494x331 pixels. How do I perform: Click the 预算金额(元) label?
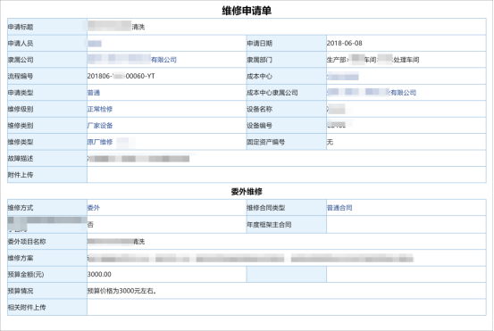[x=26, y=275]
